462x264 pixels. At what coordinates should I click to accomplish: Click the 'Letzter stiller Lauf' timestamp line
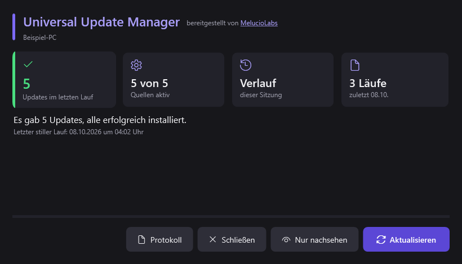point(78,132)
